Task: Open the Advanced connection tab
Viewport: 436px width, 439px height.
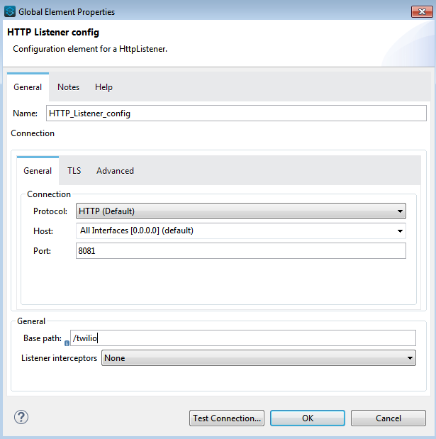Action: coord(115,171)
